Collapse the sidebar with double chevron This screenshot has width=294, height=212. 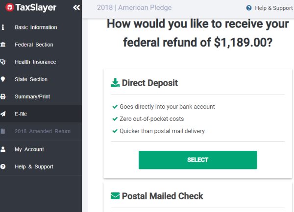click(76, 8)
